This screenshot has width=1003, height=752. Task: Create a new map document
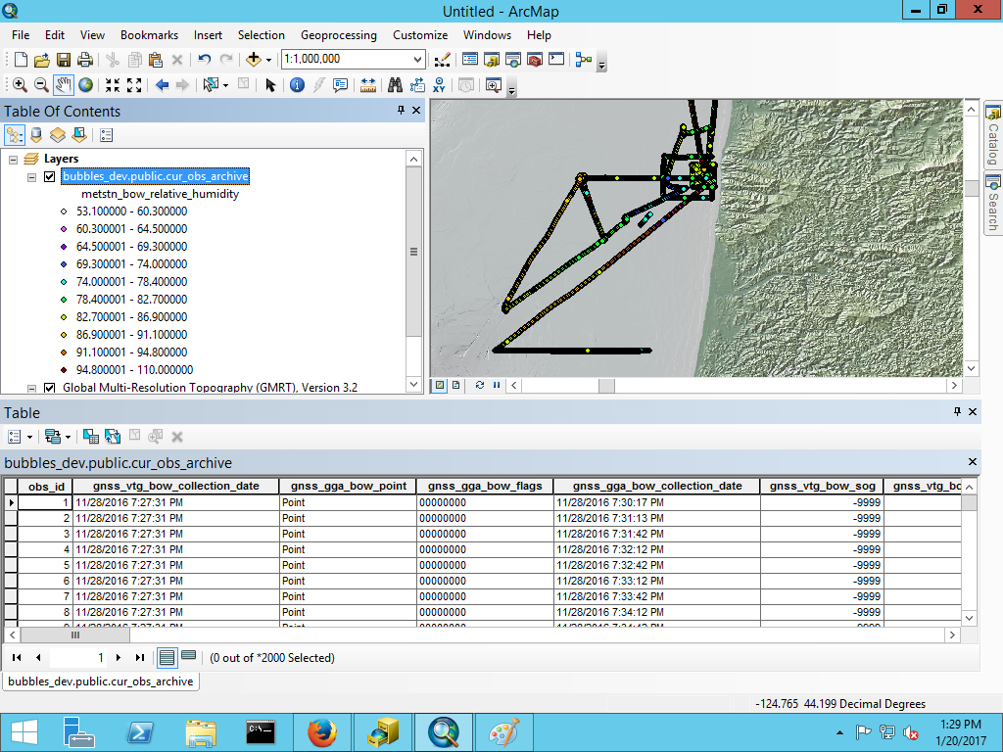click(x=21, y=60)
